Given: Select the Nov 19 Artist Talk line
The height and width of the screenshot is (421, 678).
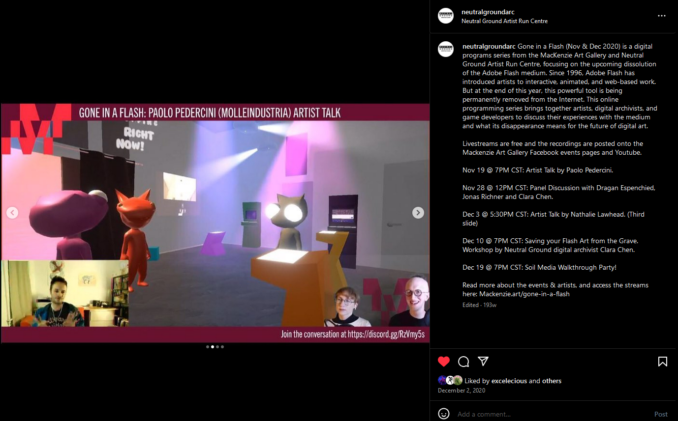Looking at the screenshot, I should pos(538,170).
